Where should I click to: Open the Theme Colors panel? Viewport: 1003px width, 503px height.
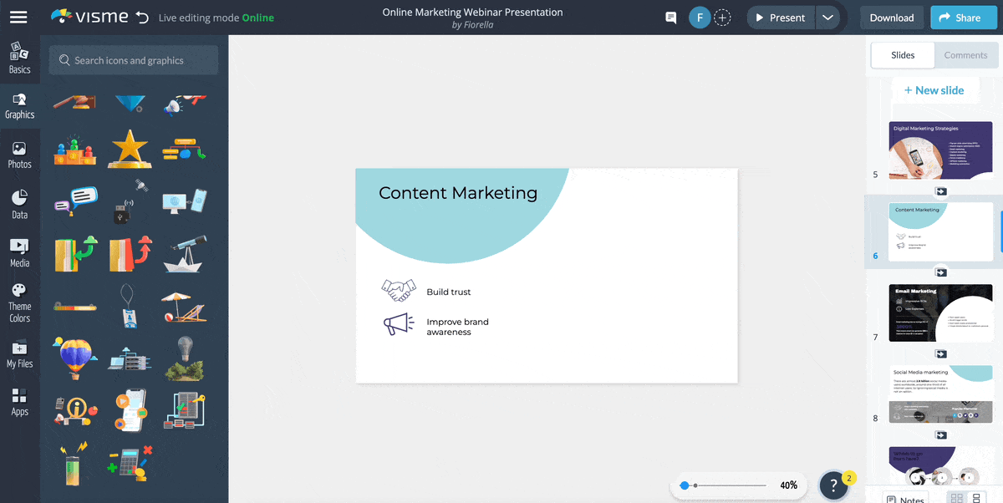click(19, 300)
